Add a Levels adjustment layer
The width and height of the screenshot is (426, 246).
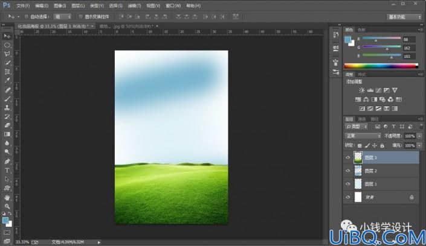(x=370, y=90)
